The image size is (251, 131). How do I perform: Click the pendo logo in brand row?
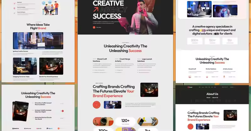(x=39, y=129)
